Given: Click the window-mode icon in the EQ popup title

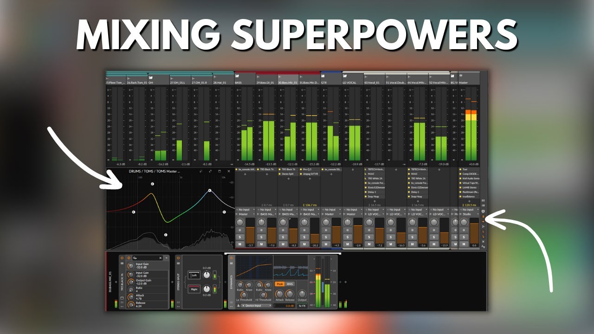Looking at the screenshot, I should (220, 171).
